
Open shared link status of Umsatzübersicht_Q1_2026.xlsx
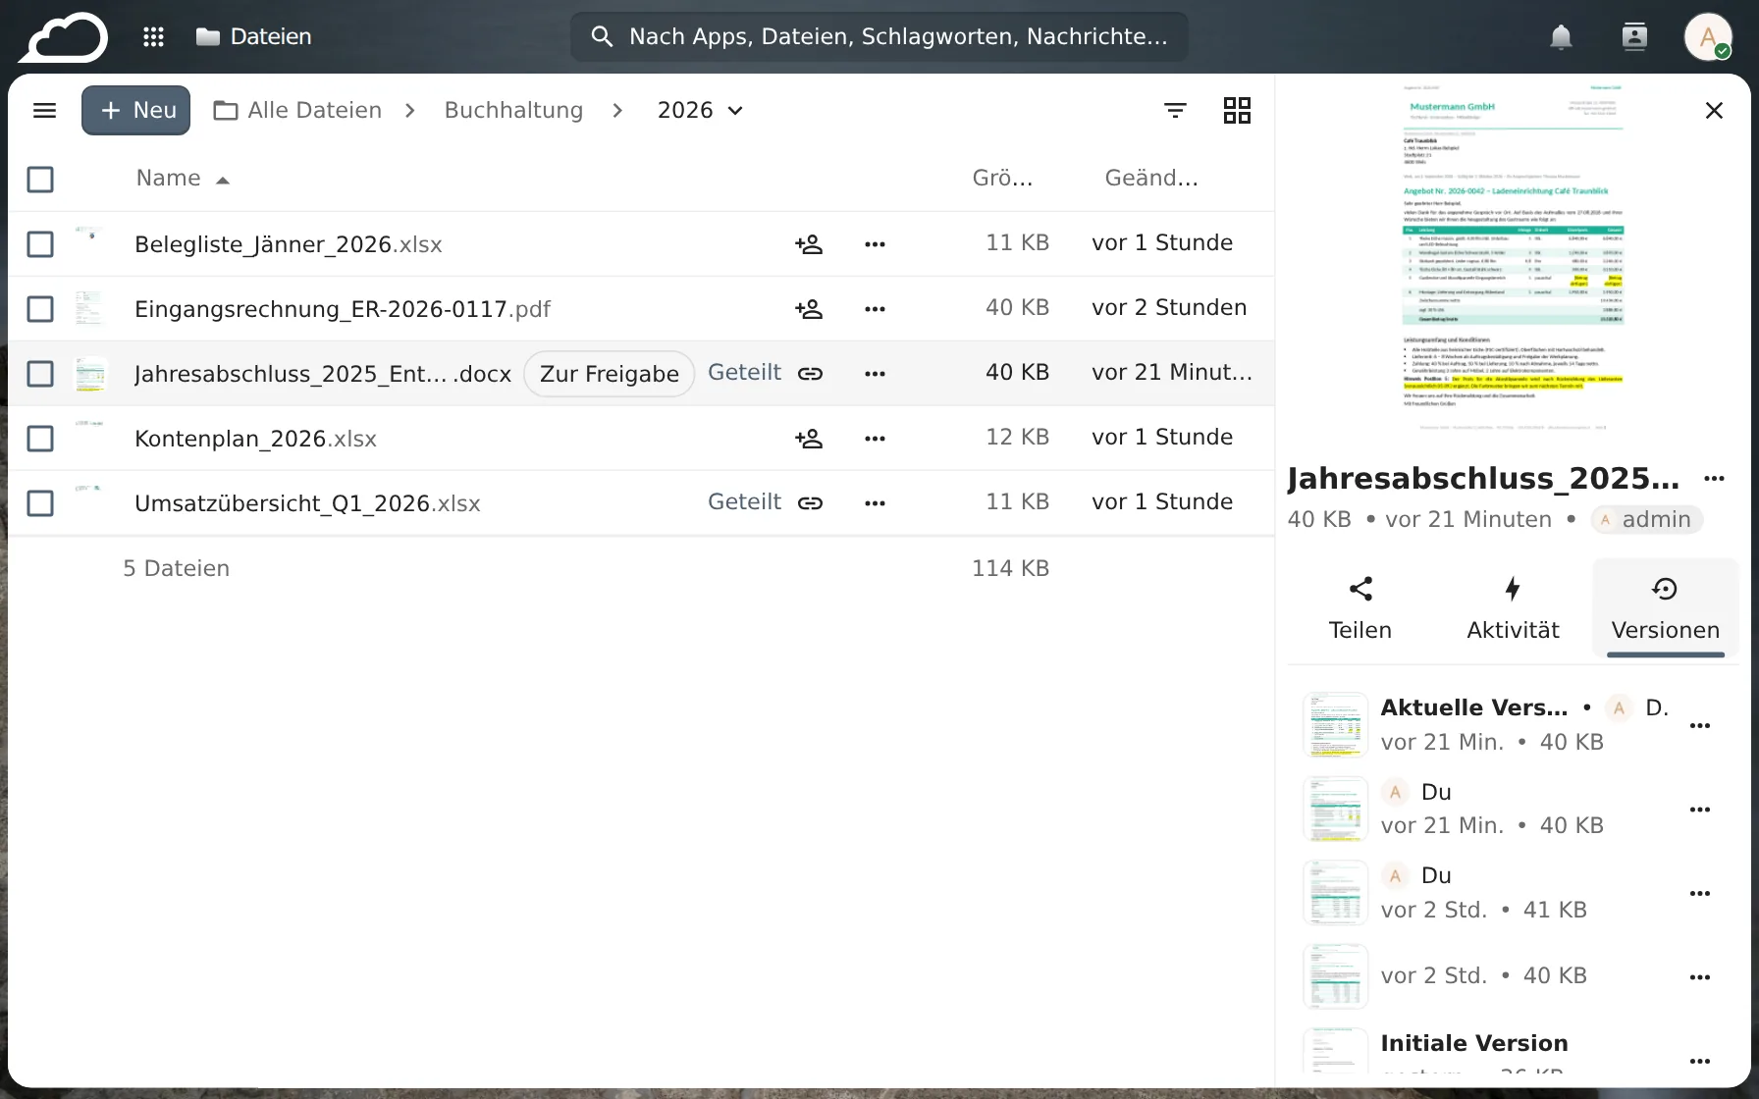[x=766, y=503]
